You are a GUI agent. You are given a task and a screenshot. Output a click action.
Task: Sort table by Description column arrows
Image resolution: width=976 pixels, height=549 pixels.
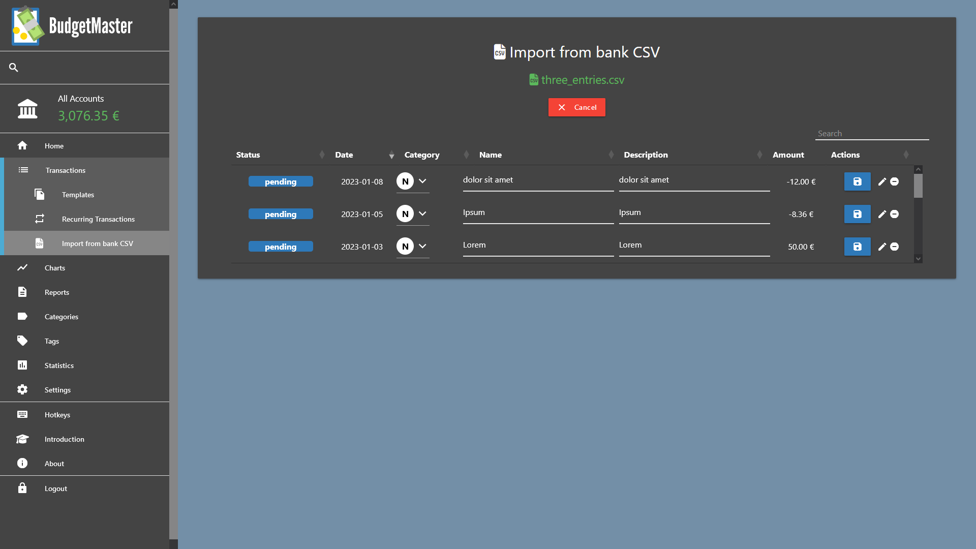point(759,155)
